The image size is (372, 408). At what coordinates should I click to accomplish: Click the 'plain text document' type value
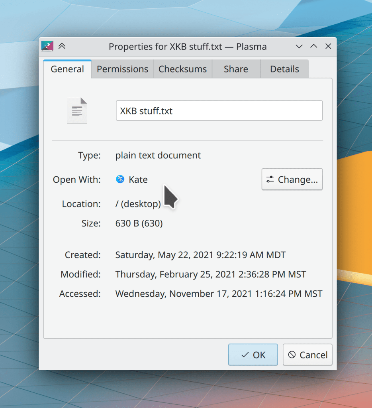pyautogui.click(x=158, y=155)
